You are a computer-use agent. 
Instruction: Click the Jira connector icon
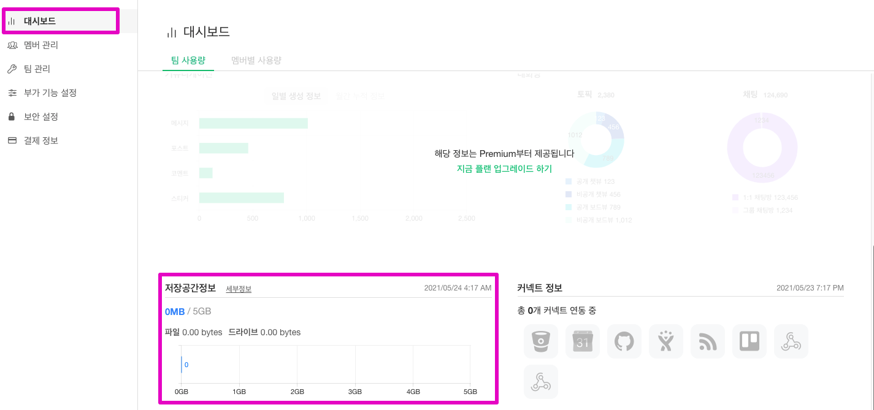(665, 341)
